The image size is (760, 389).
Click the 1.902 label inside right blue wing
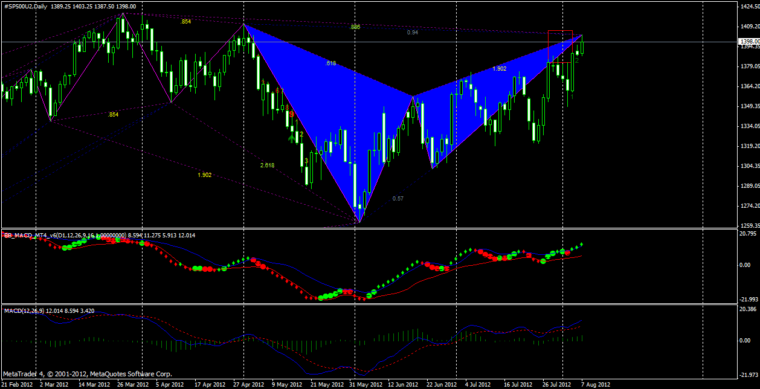click(x=500, y=69)
